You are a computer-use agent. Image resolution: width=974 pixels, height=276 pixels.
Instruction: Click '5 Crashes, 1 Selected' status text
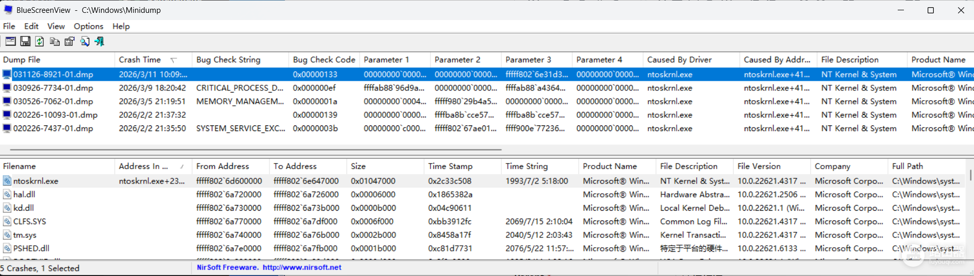40,268
